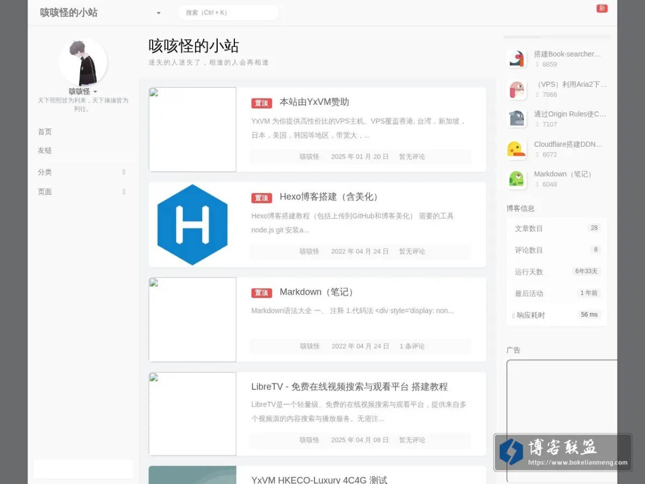645x484 pixels.
Task: Click the Hexo hexagon logo image
Action: (192, 225)
